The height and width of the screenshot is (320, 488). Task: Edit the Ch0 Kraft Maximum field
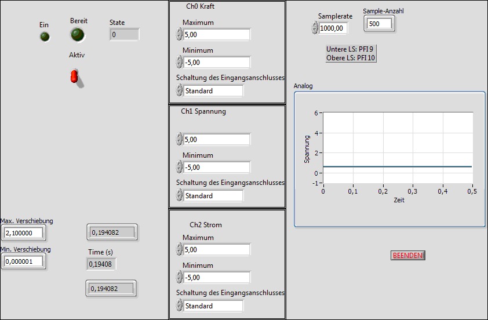click(217, 35)
